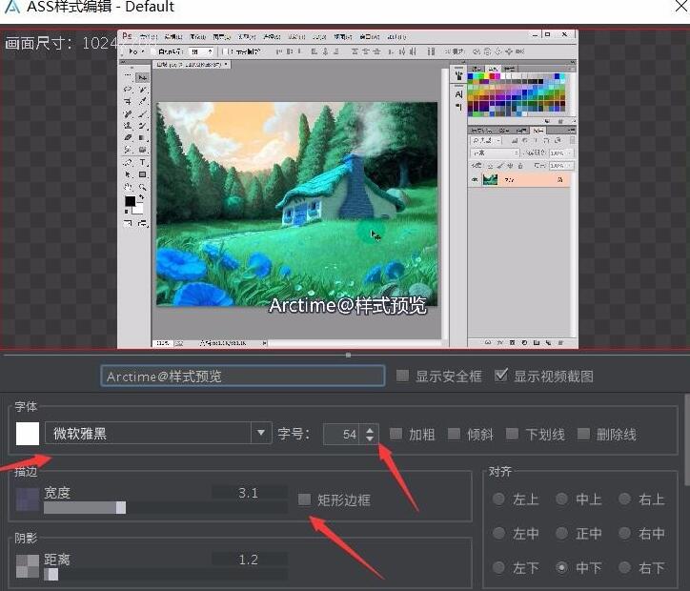Enable the 加粗 bold checkbox
This screenshot has width=690, height=591.
(x=396, y=435)
